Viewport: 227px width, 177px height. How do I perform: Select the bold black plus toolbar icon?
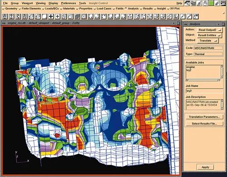(51, 16)
